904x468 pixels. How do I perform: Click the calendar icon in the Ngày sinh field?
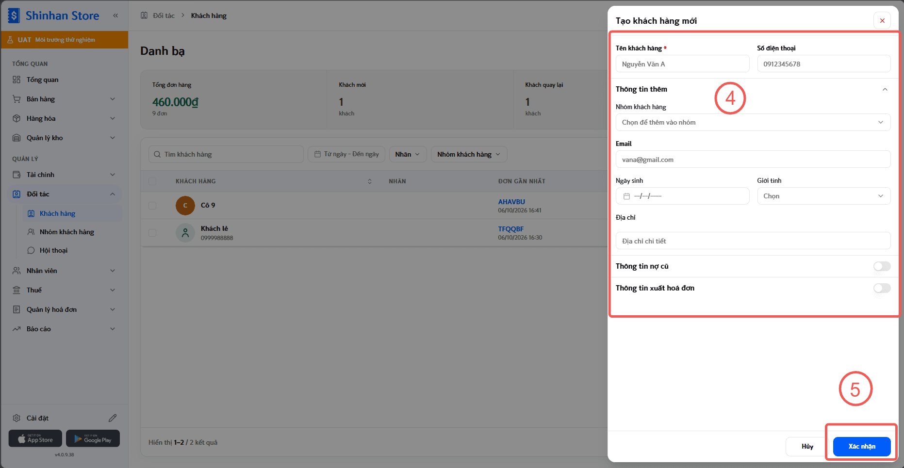[626, 196]
